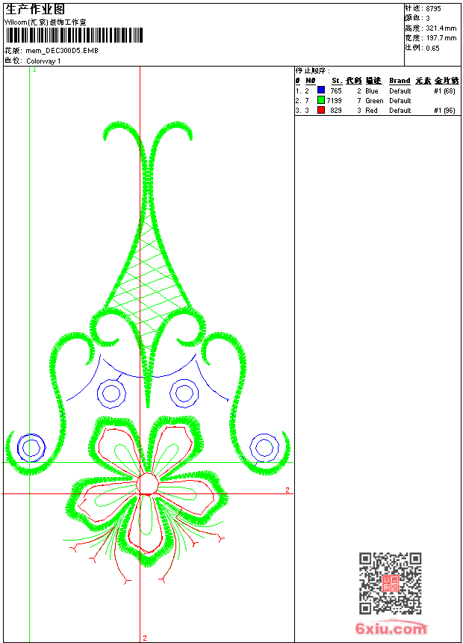Click 'Default' brand in the Green row
This screenshot has width=463, height=643.
tap(400, 100)
